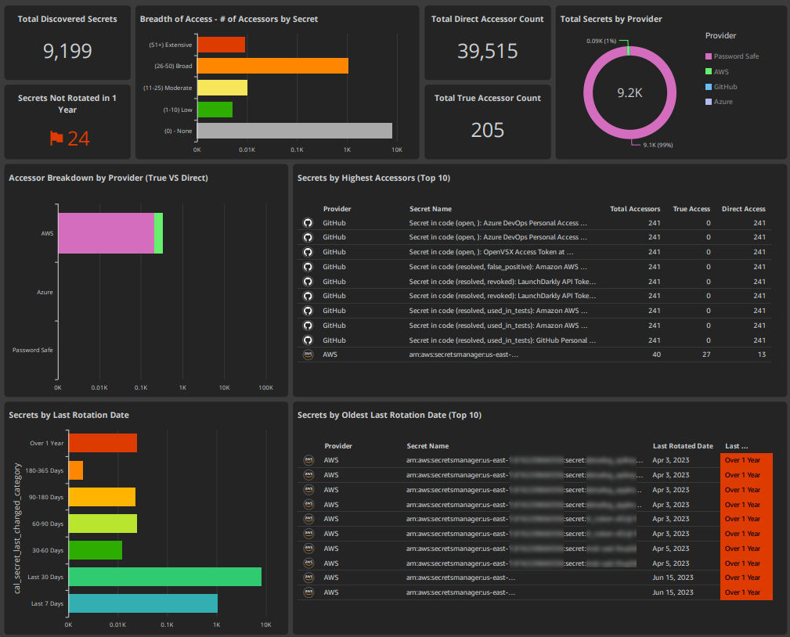
Task: Click the GitHub icon on the revoked LaunchDarkly row
Action: point(308,281)
